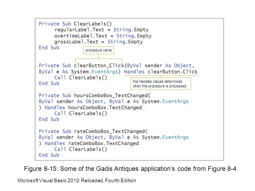Click Call ClearLabels() inside rateComboBox_TextChanged

click(81, 149)
